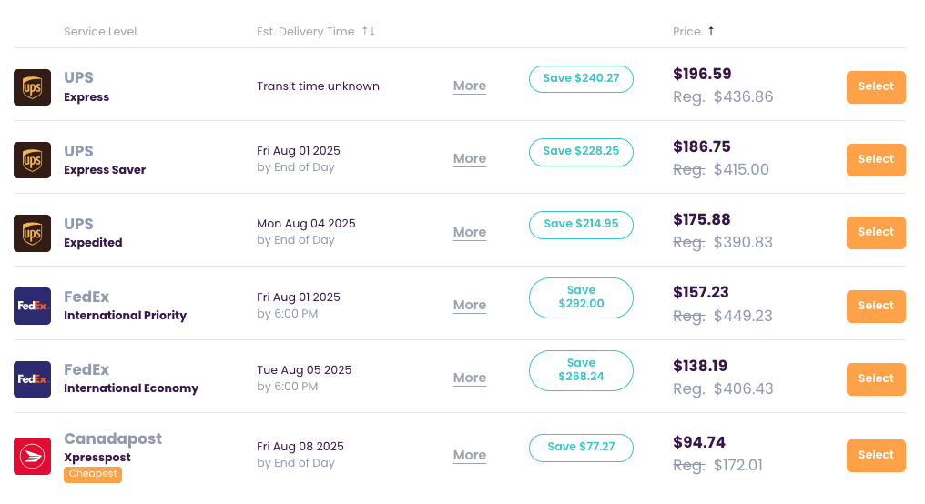Click the UPS Expedited logo icon
Screen dimensions: 925x504
[32, 233]
